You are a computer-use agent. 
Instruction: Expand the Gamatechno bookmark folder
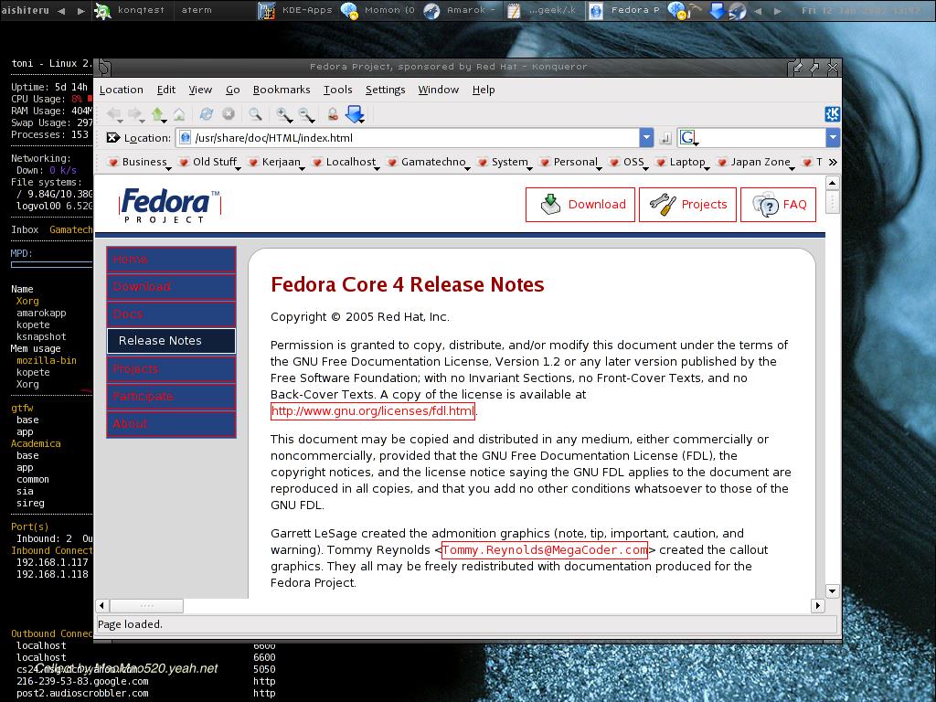[429, 162]
